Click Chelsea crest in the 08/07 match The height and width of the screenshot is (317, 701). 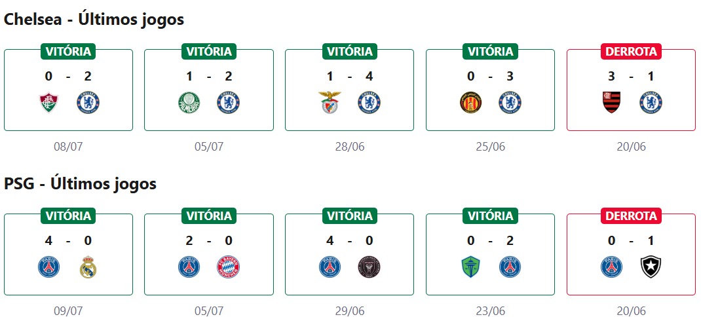88,102
